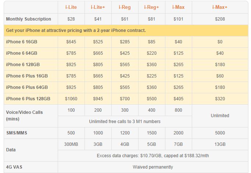Select the $208 monthly subscription cell
The height and width of the screenshot is (173, 251).
point(220,19)
